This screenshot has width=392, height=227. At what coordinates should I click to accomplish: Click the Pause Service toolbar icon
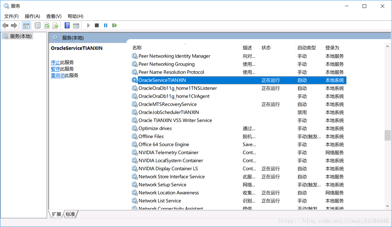pyautogui.click(x=106, y=25)
